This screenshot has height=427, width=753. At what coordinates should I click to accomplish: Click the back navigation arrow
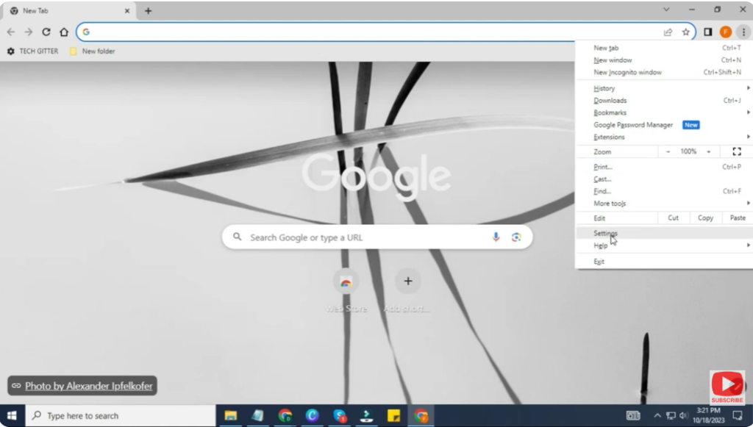[10, 32]
